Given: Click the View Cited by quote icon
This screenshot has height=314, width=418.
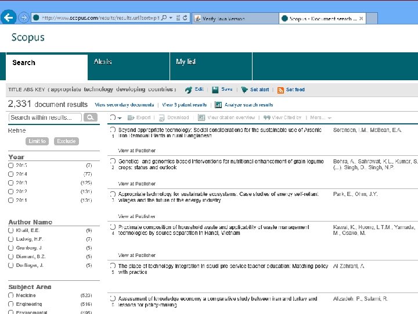Looking at the screenshot, I should pos(267,117).
